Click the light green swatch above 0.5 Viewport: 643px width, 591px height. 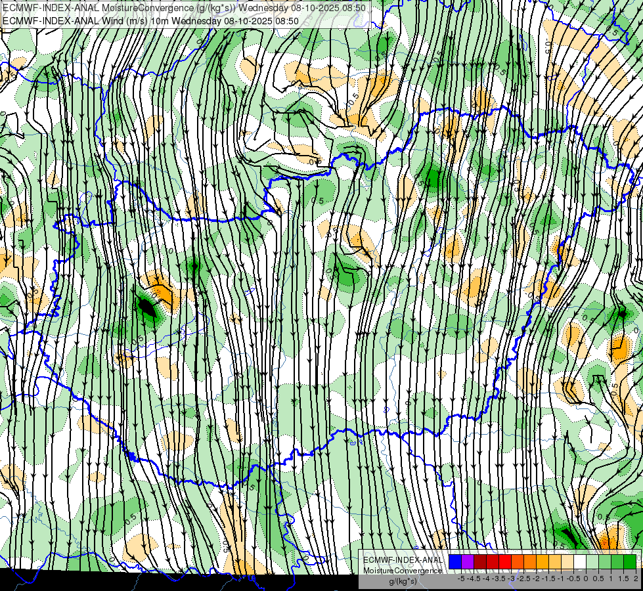[x=592, y=562]
